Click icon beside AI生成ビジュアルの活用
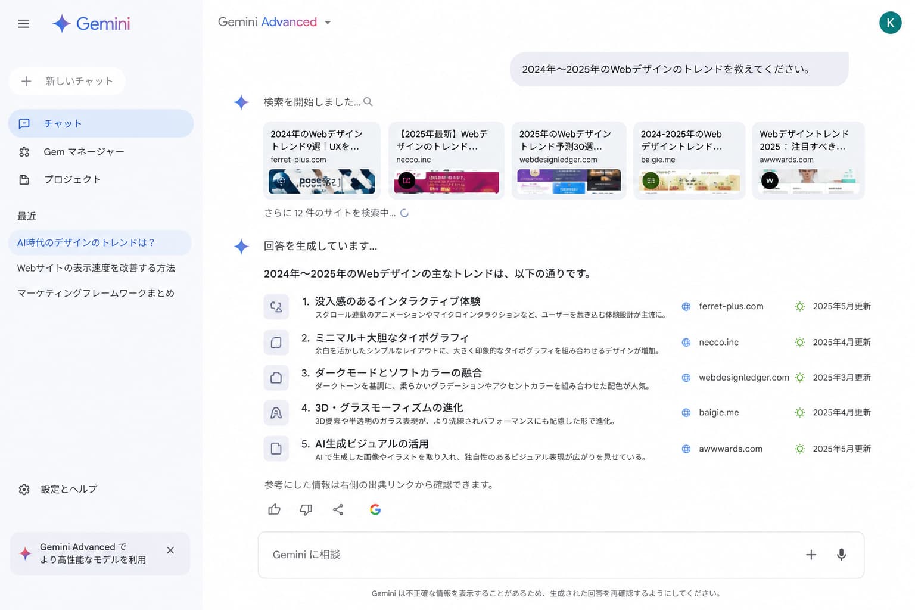This screenshot has height=610, width=915. click(x=276, y=449)
